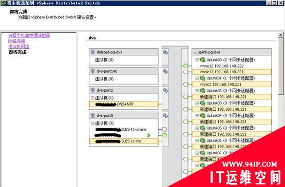The width and height of the screenshot is (285, 187).
Task: Collapse virtual machines list under dvs-port2
Action: pyautogui.click(x=92, y=98)
